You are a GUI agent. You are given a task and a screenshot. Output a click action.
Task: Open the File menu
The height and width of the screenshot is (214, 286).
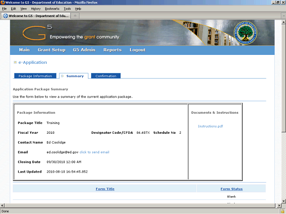tap(4, 9)
